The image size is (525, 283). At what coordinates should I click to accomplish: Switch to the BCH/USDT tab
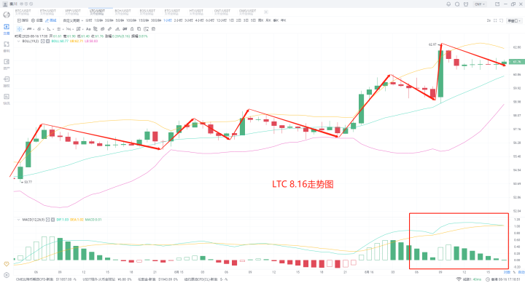[x=122, y=12]
